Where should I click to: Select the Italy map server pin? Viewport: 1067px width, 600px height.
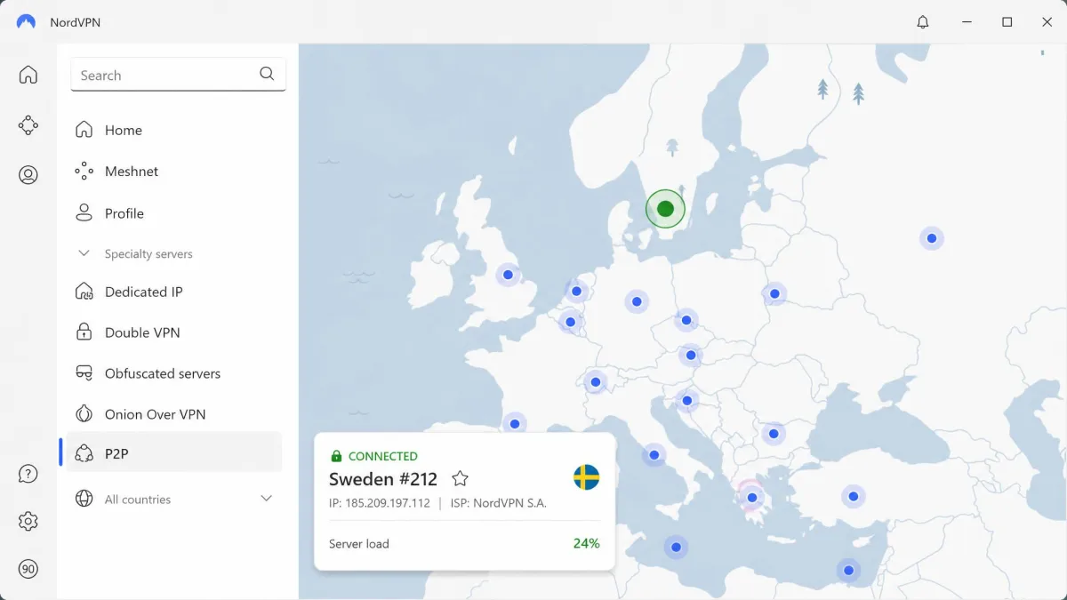[654, 455]
